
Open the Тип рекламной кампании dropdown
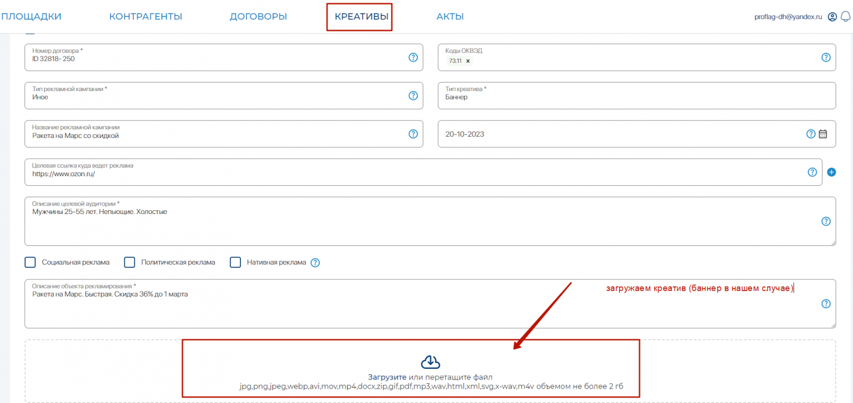point(224,96)
